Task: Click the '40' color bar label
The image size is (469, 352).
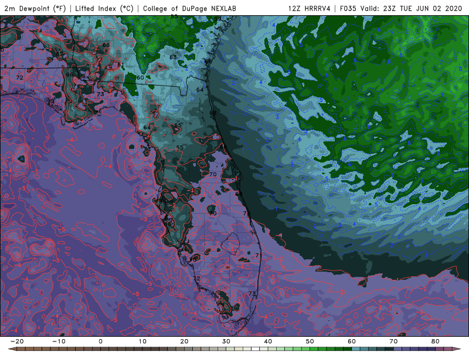Action: pyautogui.click(x=268, y=341)
